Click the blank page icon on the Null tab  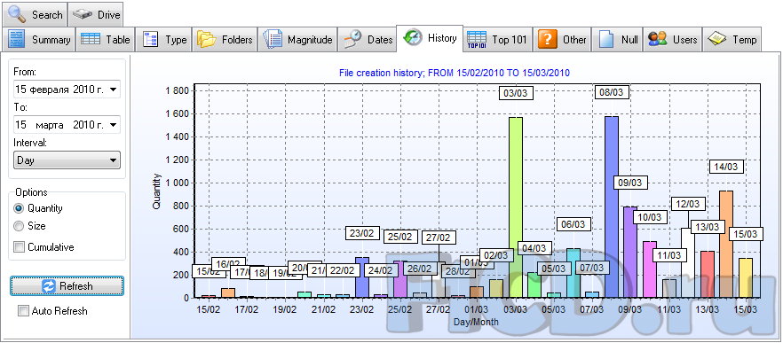[606, 39]
